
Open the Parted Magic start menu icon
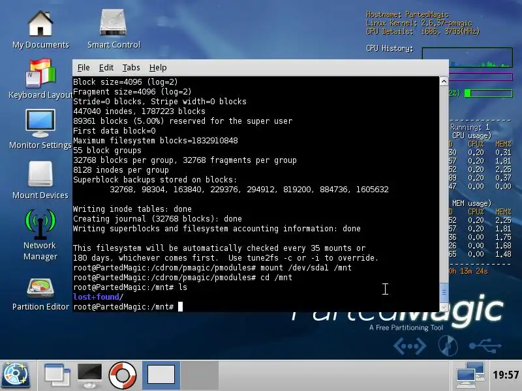(16, 376)
